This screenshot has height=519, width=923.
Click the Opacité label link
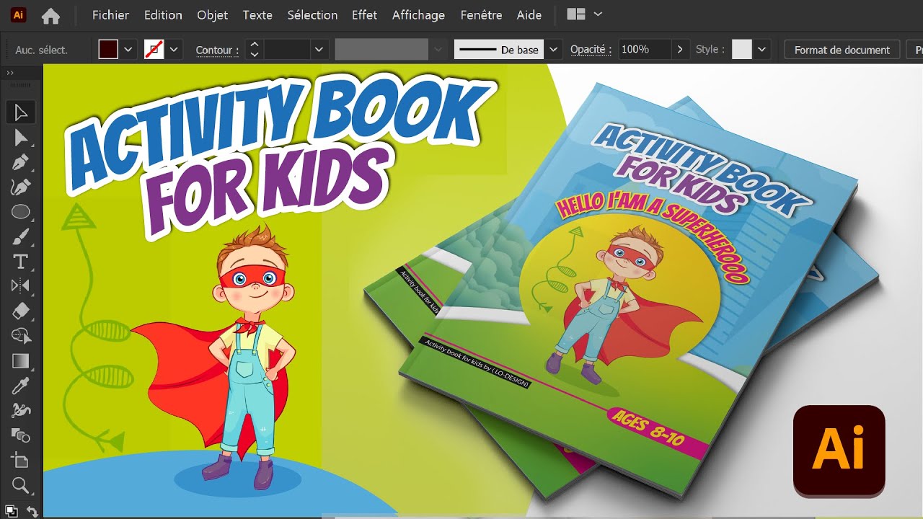tap(591, 50)
